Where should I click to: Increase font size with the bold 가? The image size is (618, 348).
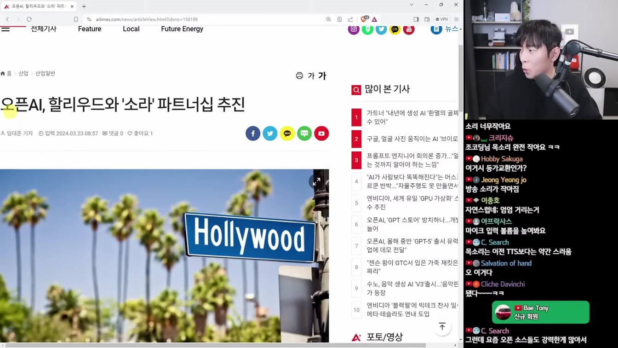(322, 76)
